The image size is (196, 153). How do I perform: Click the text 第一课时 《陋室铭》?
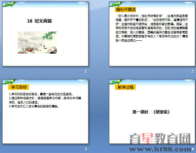tap(151, 112)
